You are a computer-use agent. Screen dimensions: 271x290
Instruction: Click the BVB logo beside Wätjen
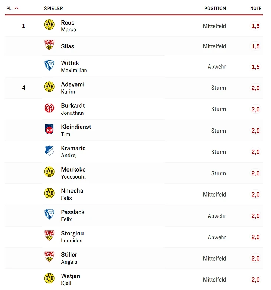pos(49,278)
